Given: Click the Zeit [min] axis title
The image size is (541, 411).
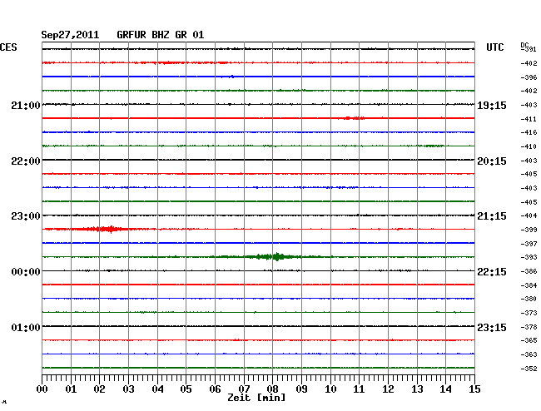Looking at the screenshot, I should click(x=256, y=398).
